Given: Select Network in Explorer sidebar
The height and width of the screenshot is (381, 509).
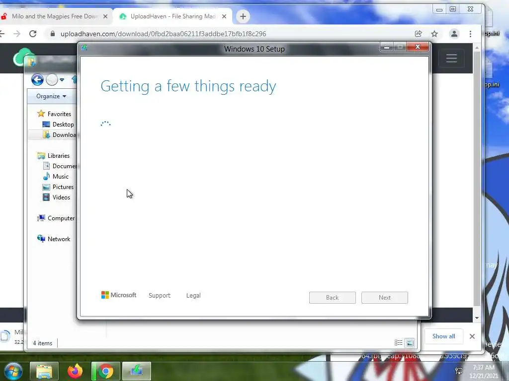Looking at the screenshot, I should 54,239.
